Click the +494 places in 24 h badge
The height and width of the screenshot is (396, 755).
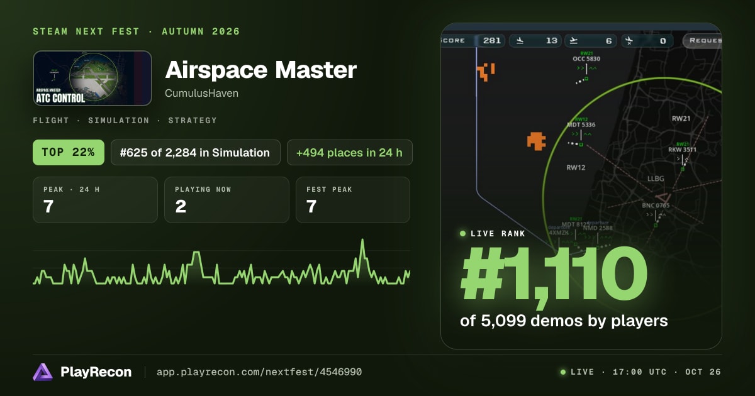(350, 152)
